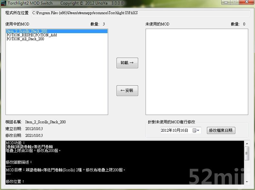The image size is (255, 190).
Task: Click the 2012年10月16日 date field
Action: [x=174, y=130]
